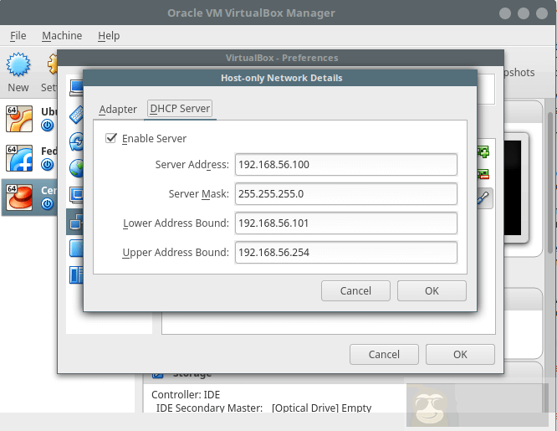Viewport: 557px width, 431px height.
Task: Select the Fedora VM icon in list
Action: click(19, 158)
